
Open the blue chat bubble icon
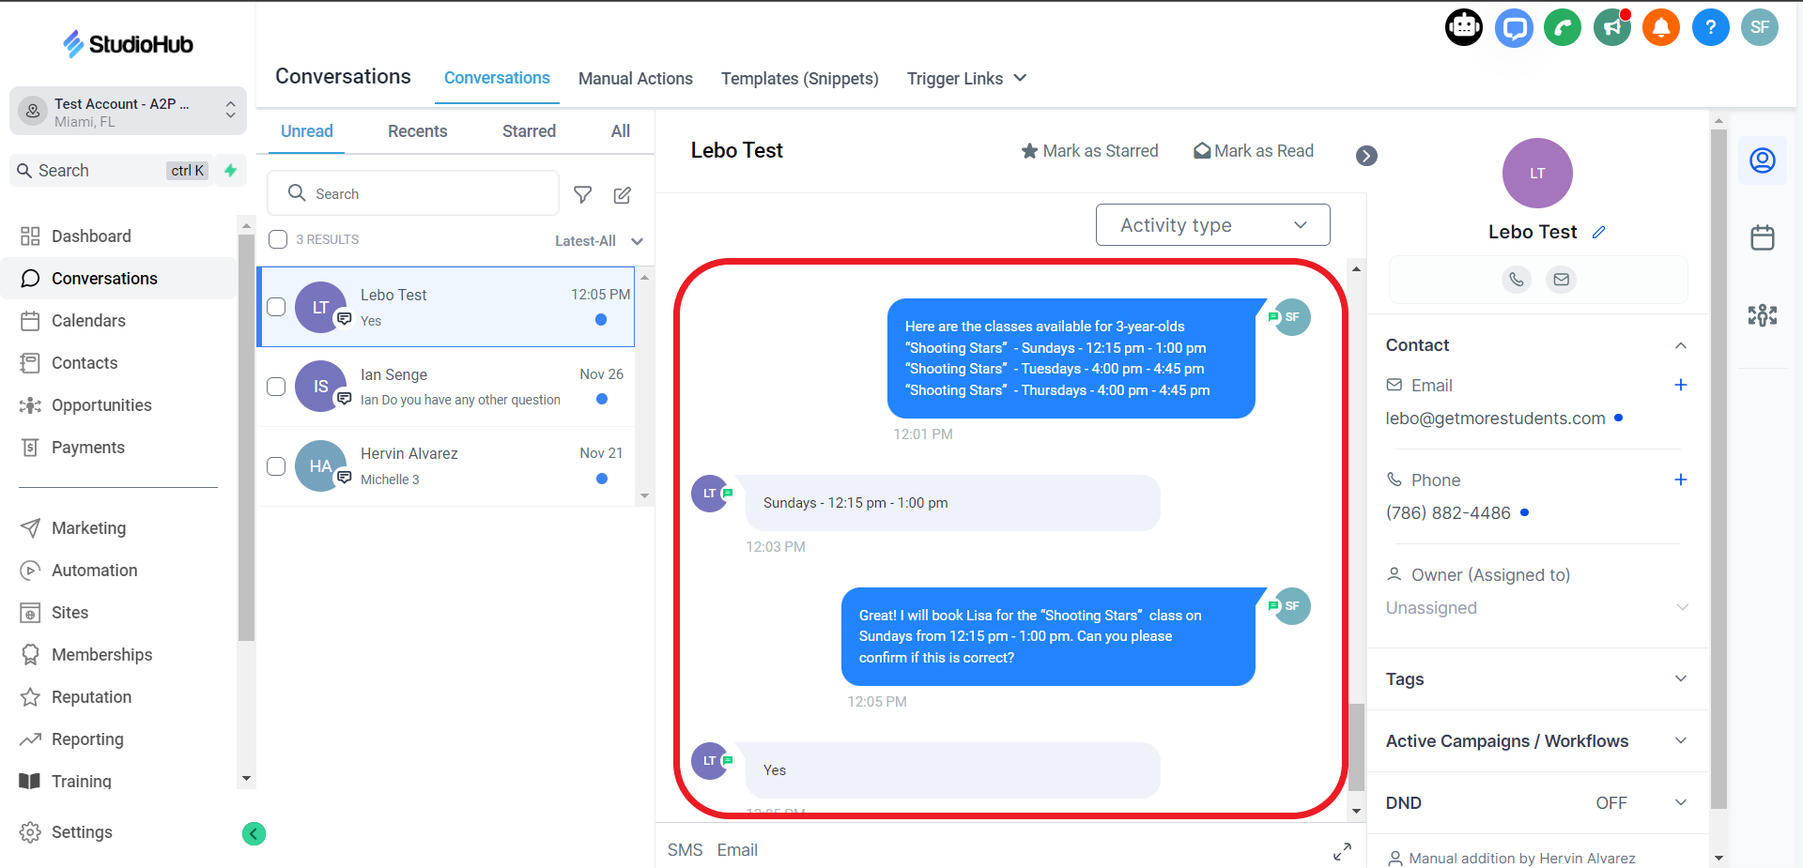pyautogui.click(x=1514, y=27)
